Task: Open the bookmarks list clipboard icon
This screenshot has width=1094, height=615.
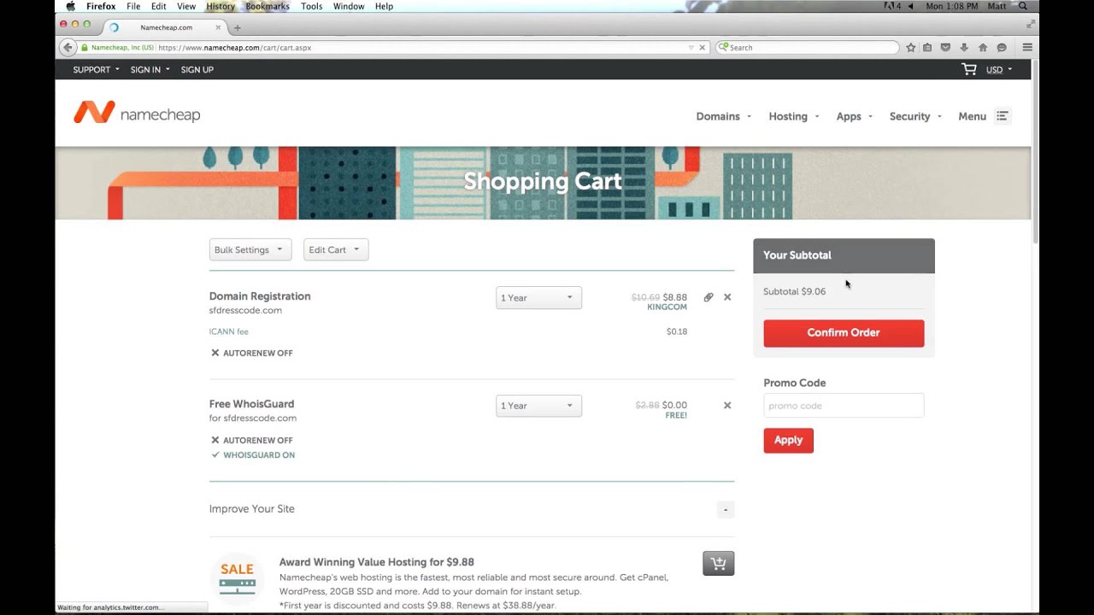Action: [927, 48]
